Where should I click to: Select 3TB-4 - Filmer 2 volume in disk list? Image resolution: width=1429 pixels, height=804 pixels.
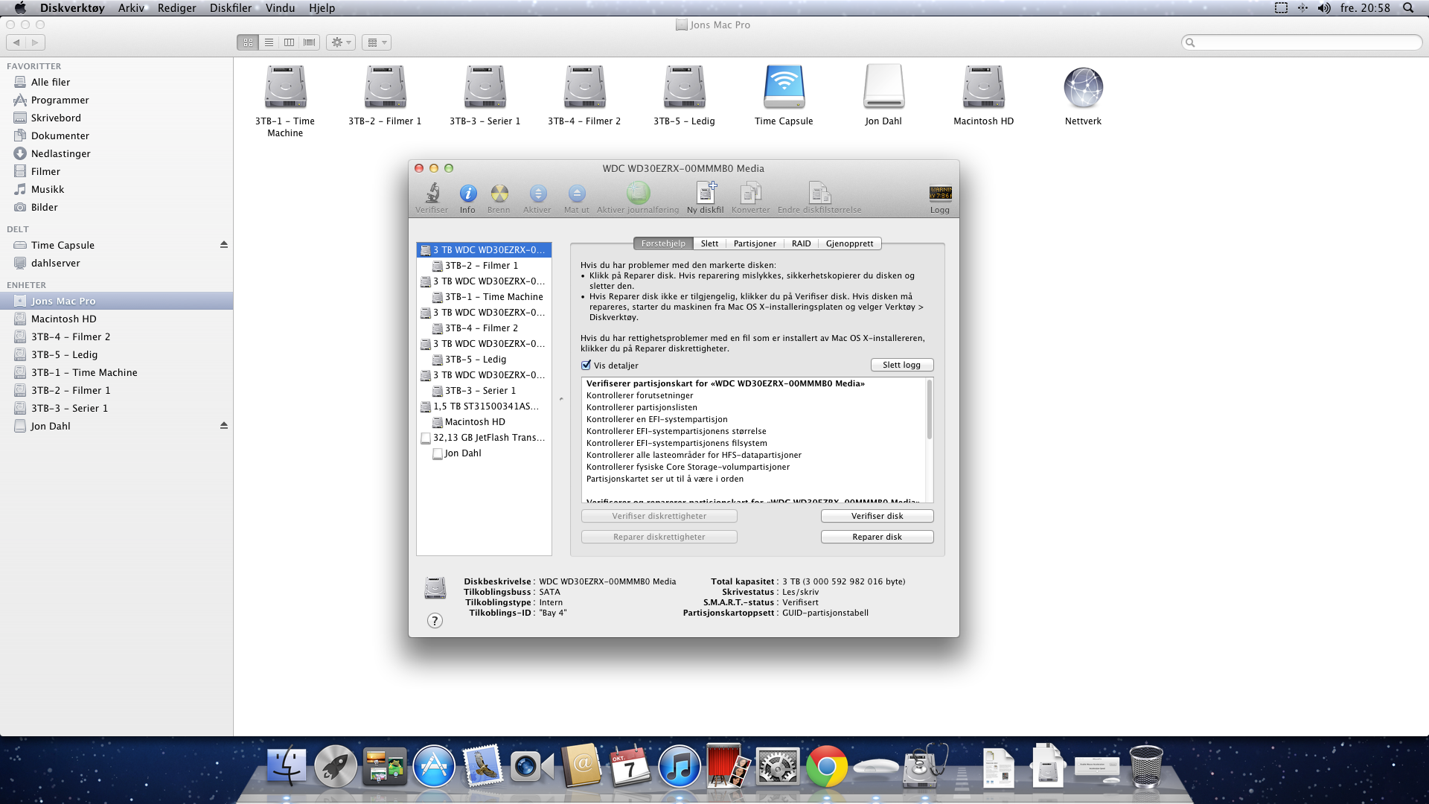484,328
